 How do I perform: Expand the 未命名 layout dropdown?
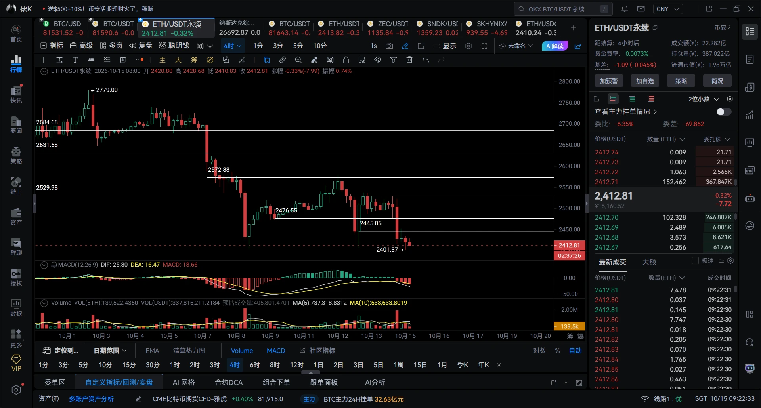[x=516, y=46]
